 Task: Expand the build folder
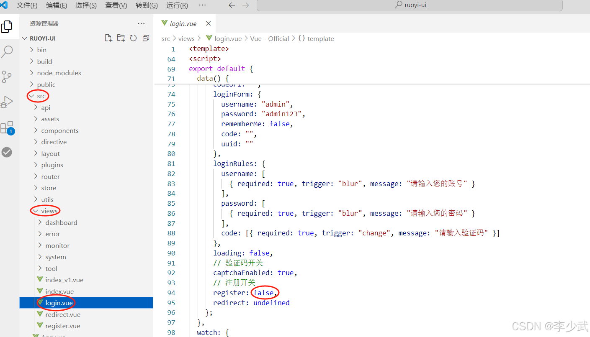(x=86, y=61)
